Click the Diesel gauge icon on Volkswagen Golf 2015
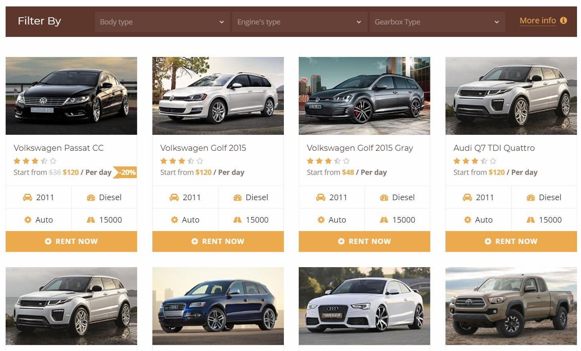581x351 pixels. coord(237,197)
